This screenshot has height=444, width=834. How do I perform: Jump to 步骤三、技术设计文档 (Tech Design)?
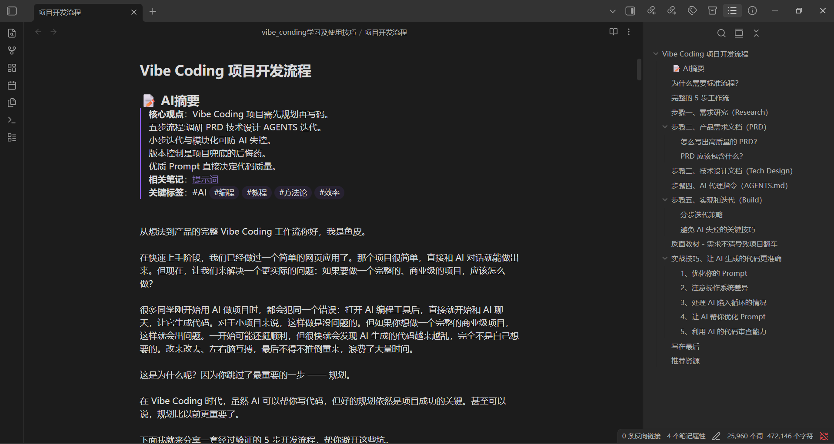tap(732, 171)
